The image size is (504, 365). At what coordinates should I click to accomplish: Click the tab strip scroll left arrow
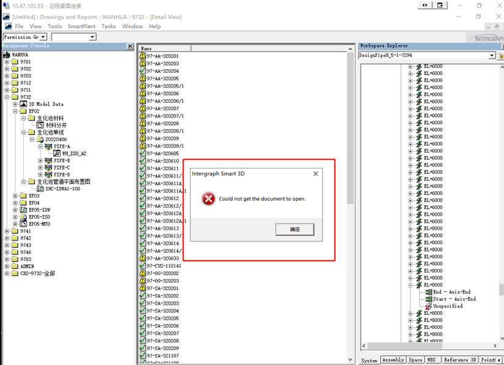click(x=498, y=360)
